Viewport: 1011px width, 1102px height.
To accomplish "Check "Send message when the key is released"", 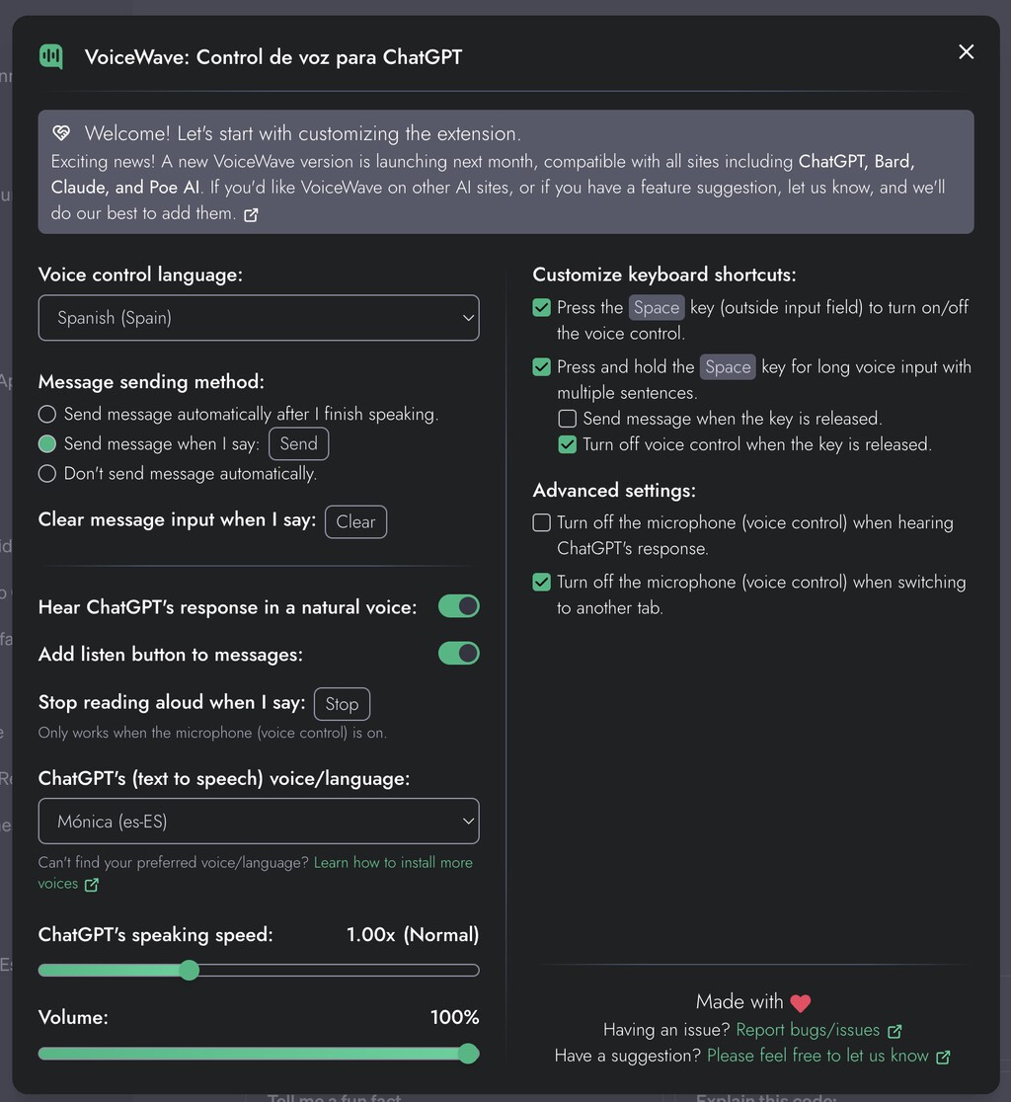I will [567, 418].
